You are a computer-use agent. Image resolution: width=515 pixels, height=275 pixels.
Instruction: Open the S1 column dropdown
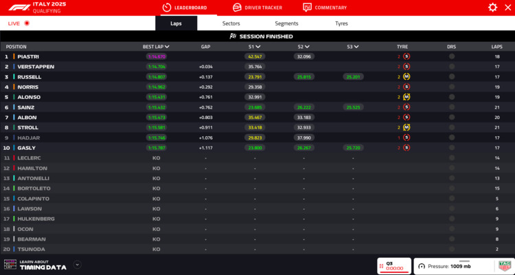point(258,47)
